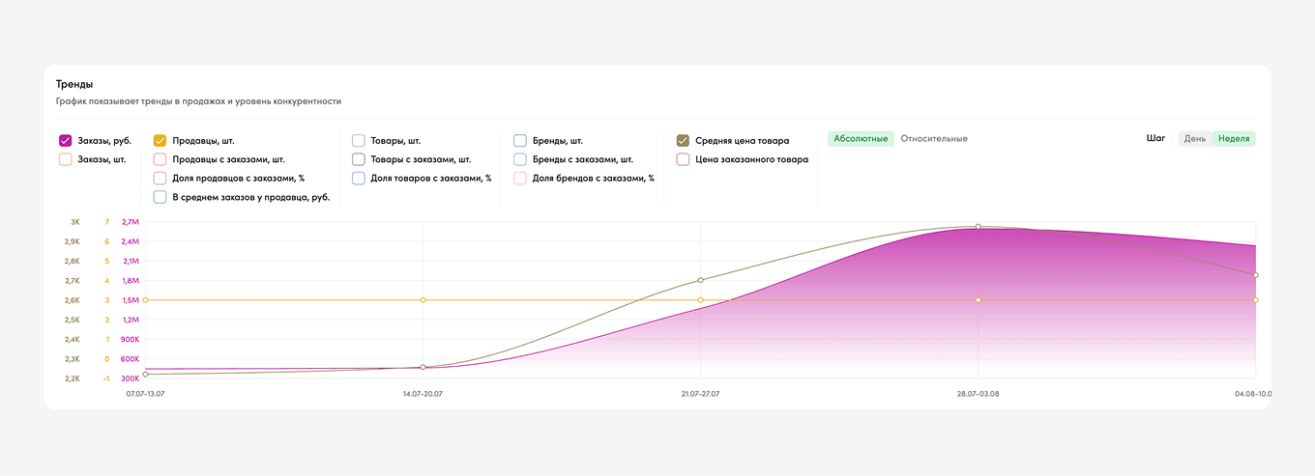The image size is (1315, 476).
Task: Click the sellers data point at 14.07-20.07
Action: coord(423,300)
